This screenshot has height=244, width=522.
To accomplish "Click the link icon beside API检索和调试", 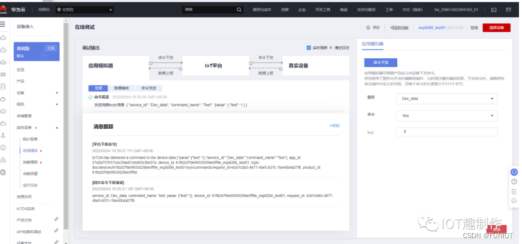I will tap(56, 231).
